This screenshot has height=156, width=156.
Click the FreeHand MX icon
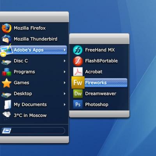(78, 50)
